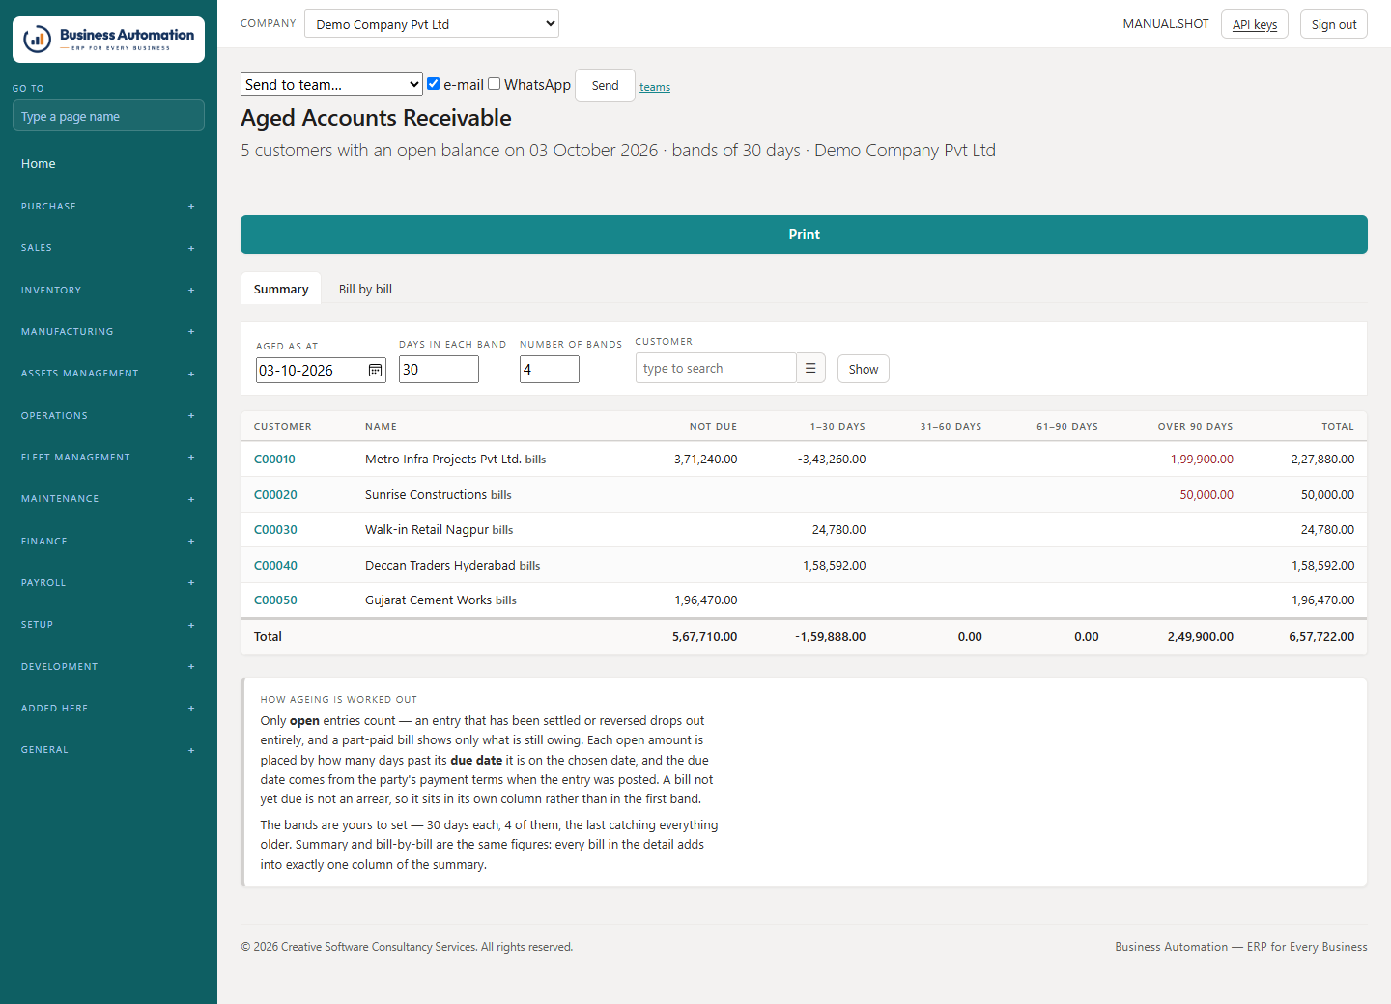This screenshot has height=1004, width=1391.
Task: Click the Show button
Action: 864,369
